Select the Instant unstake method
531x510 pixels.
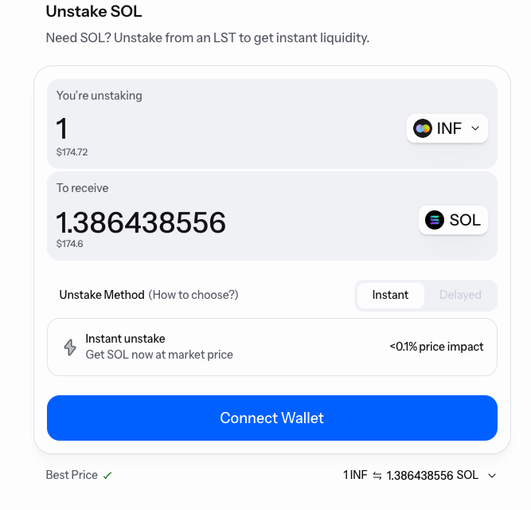[x=390, y=295]
